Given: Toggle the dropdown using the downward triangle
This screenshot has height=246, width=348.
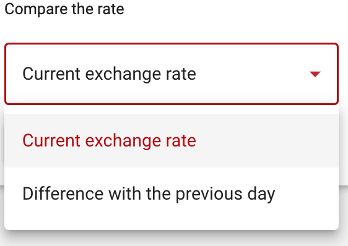Looking at the screenshot, I should (x=315, y=74).
